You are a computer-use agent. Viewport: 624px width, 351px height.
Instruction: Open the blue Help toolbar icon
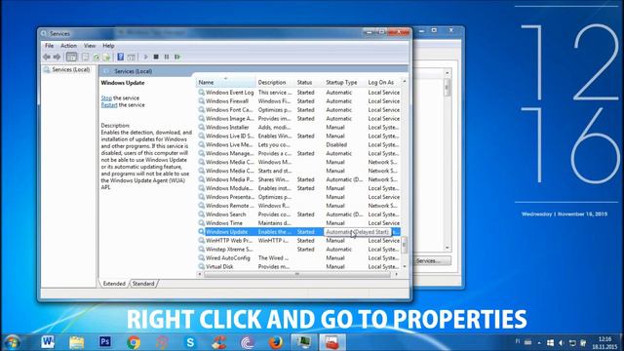click(x=120, y=57)
